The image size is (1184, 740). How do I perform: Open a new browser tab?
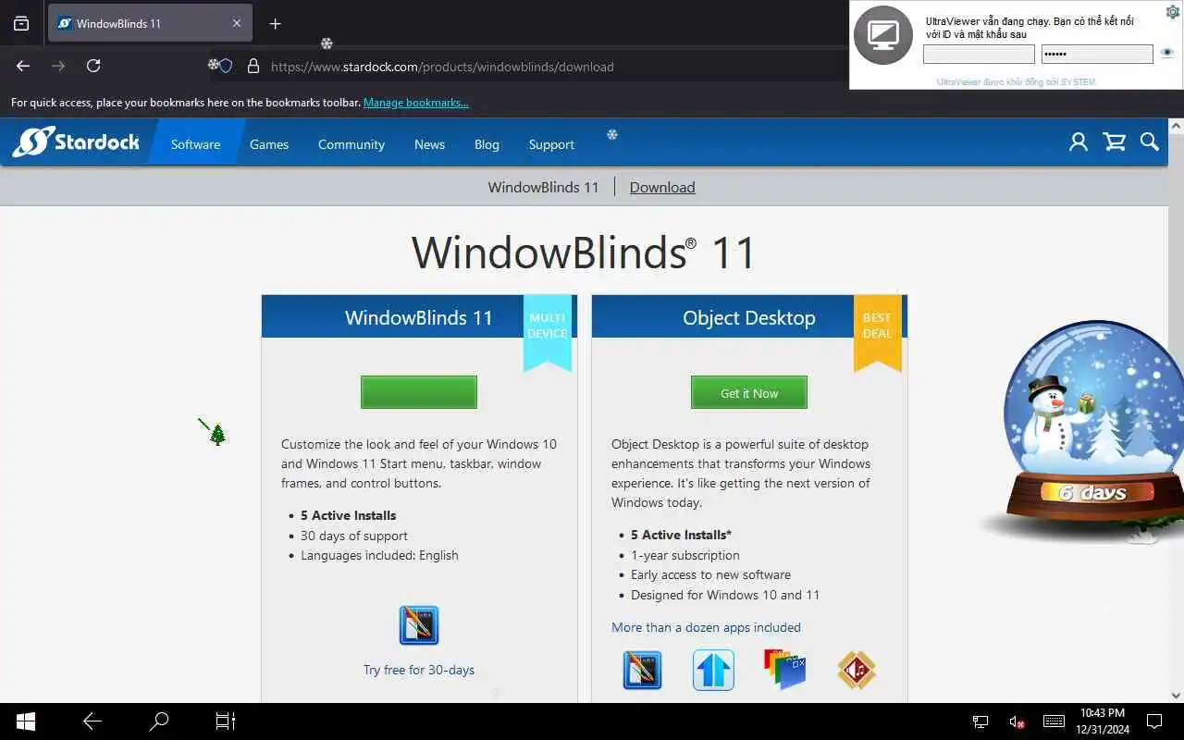275,24
